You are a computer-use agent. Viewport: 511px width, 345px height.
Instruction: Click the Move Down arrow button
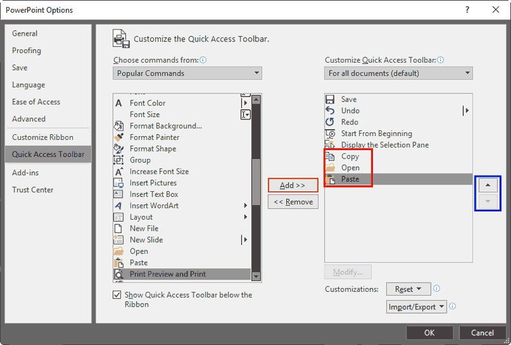[488, 201]
